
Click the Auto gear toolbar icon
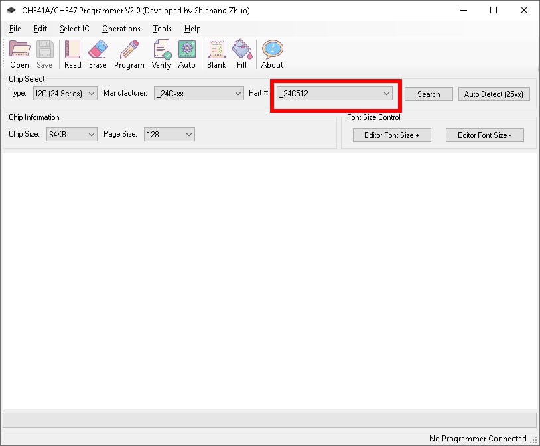pyautogui.click(x=186, y=54)
